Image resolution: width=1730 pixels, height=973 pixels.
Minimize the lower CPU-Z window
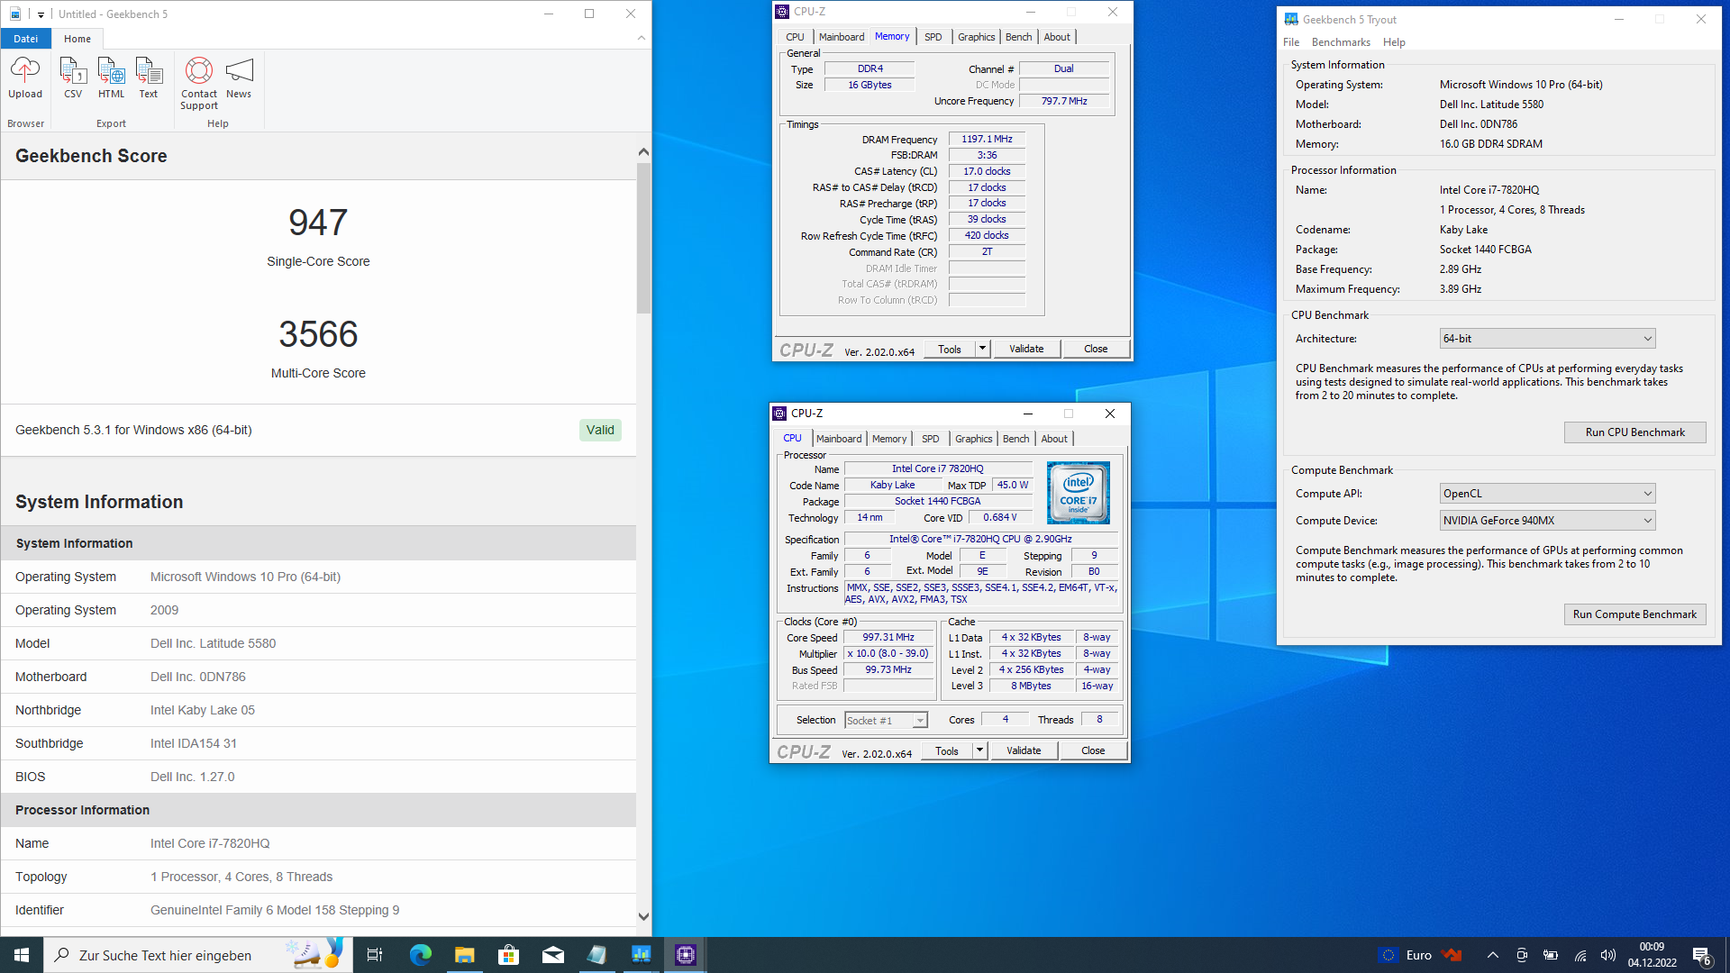[x=1027, y=414]
